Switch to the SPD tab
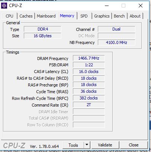 [x=84, y=16]
